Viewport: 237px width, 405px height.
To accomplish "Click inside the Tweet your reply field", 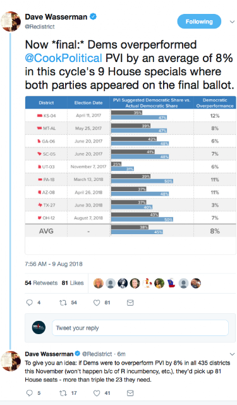I will [140, 328].
